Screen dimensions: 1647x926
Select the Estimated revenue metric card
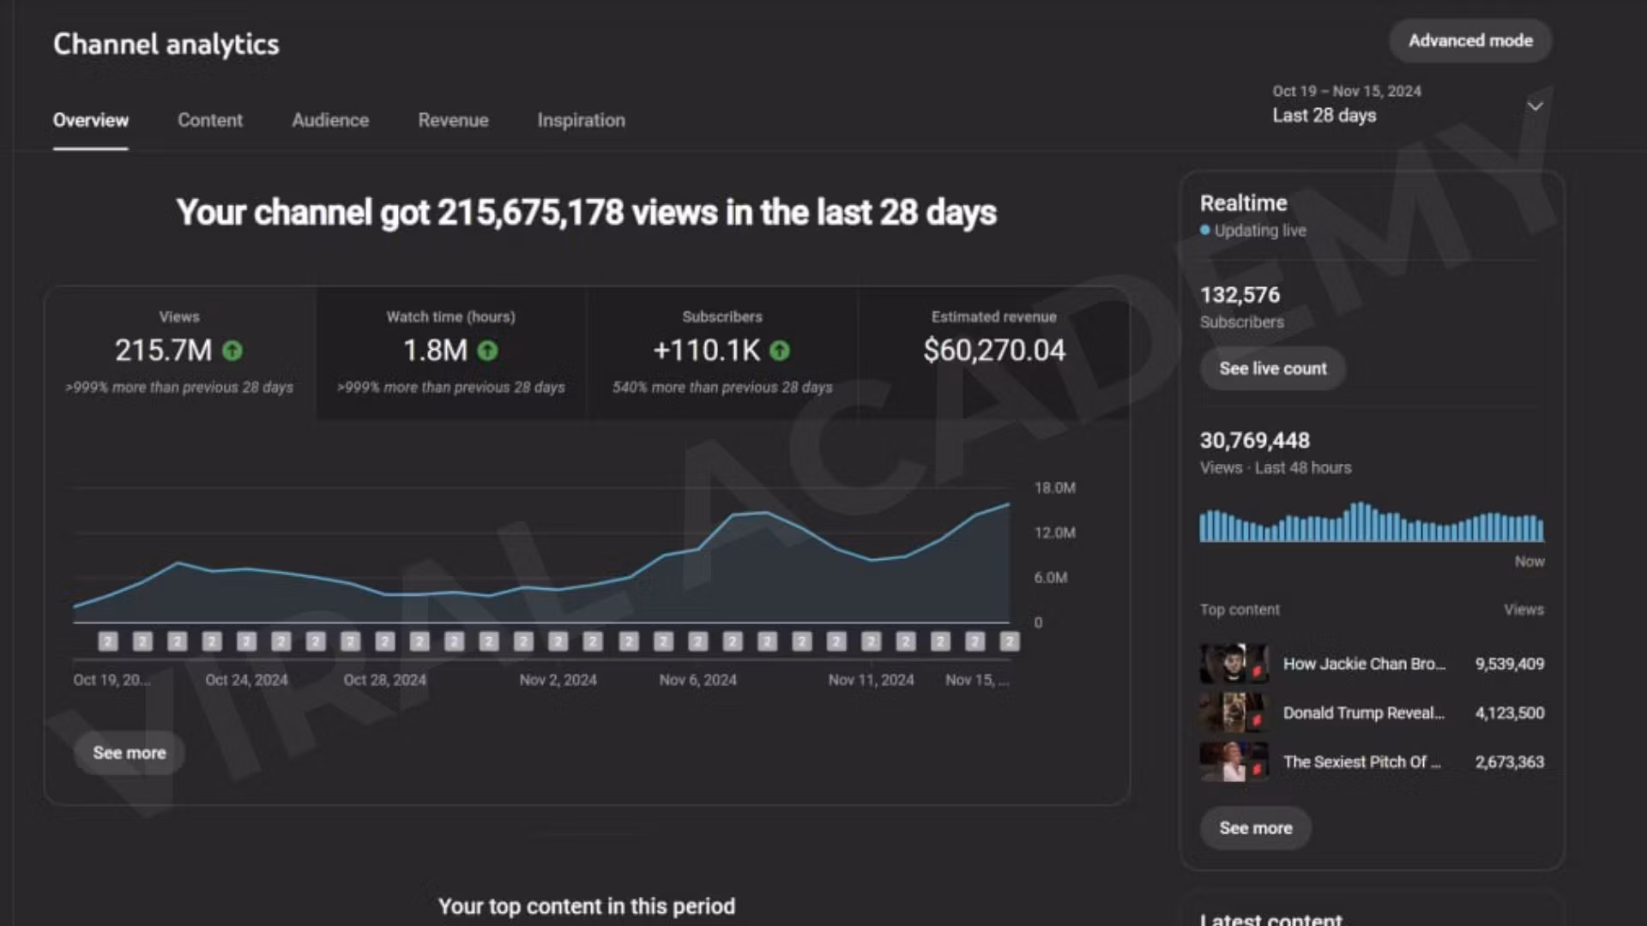tap(993, 352)
